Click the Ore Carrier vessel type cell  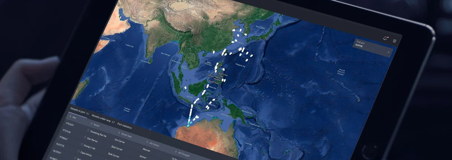(x=120, y=141)
